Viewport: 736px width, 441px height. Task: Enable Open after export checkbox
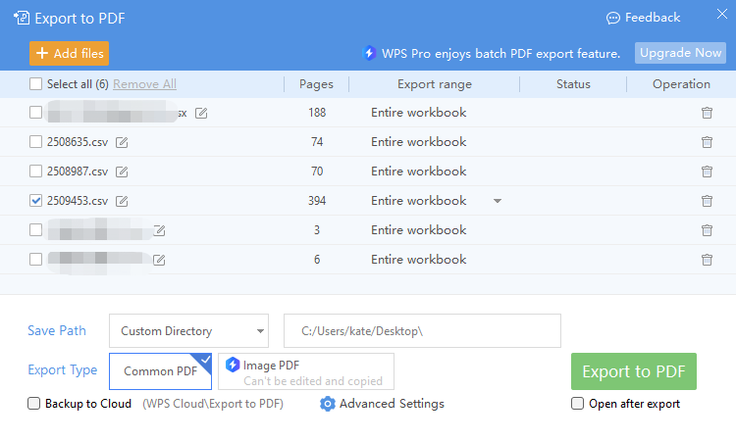(x=577, y=404)
